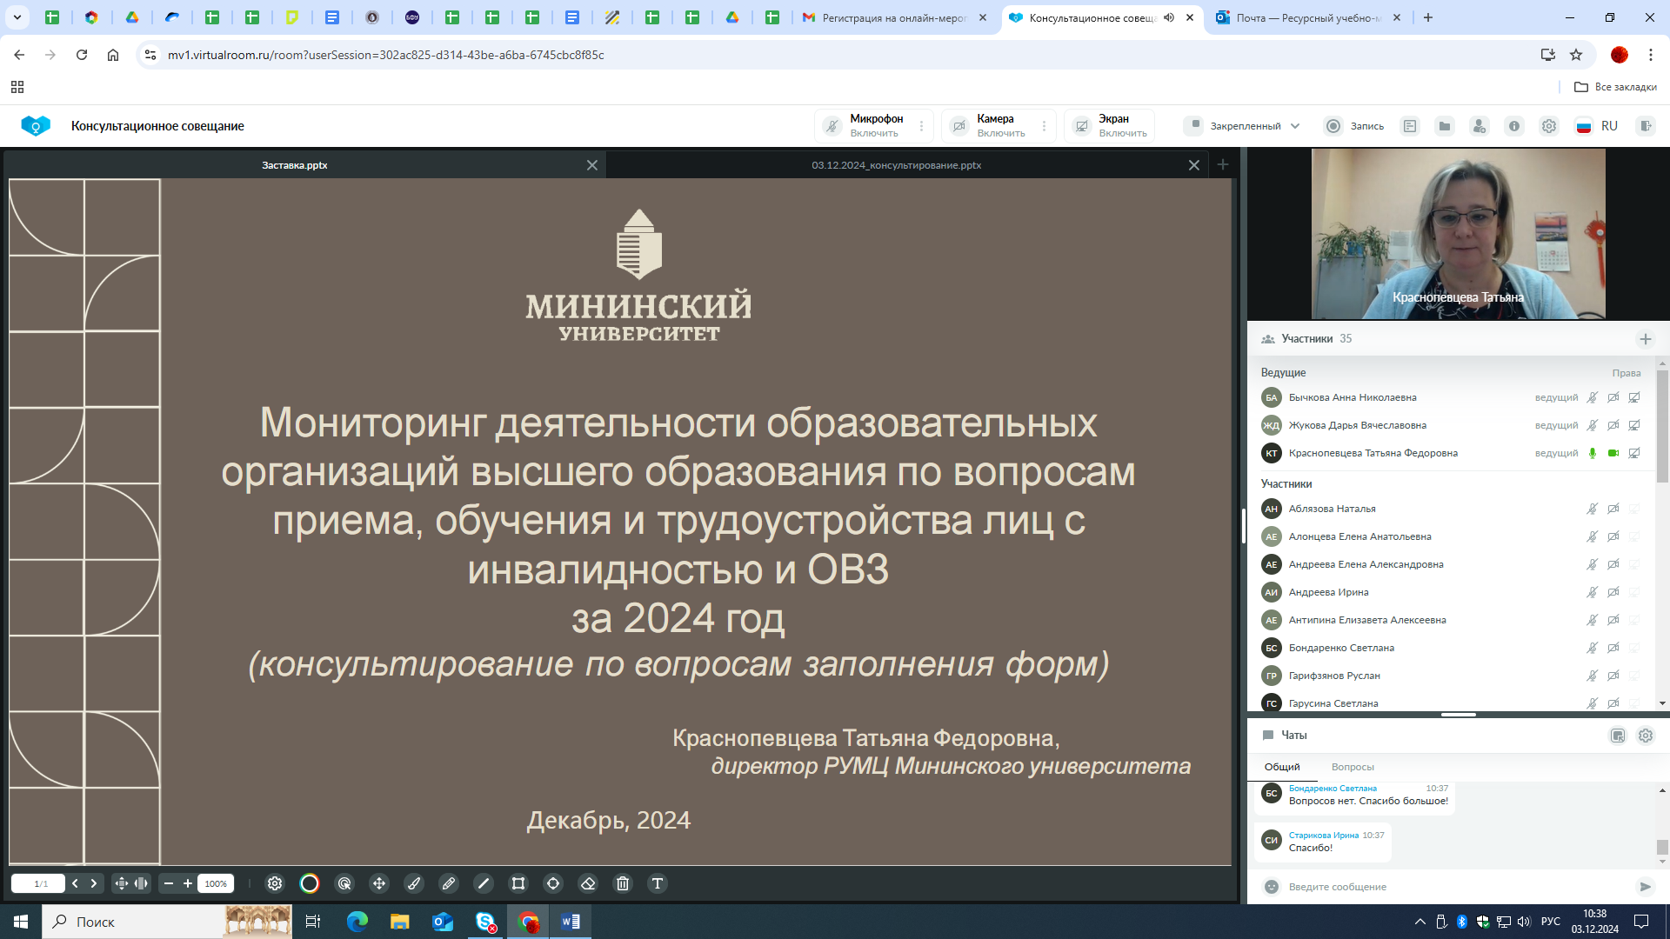Open the 03.12.2024_консультирование.pptx tab
Screen dimensions: 1670x939
(x=896, y=165)
